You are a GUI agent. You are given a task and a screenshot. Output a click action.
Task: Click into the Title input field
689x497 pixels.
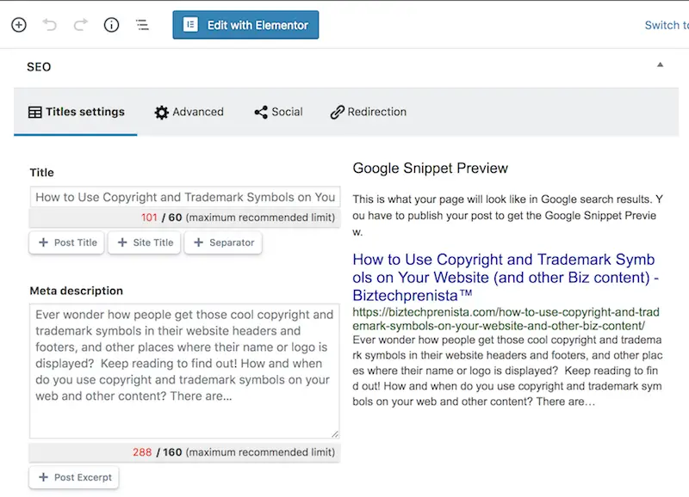coord(185,197)
